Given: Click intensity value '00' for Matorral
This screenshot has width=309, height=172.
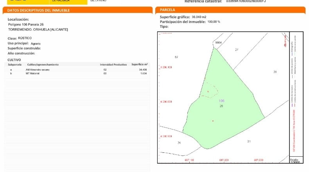Looking at the screenshot, I should click(x=105, y=73).
